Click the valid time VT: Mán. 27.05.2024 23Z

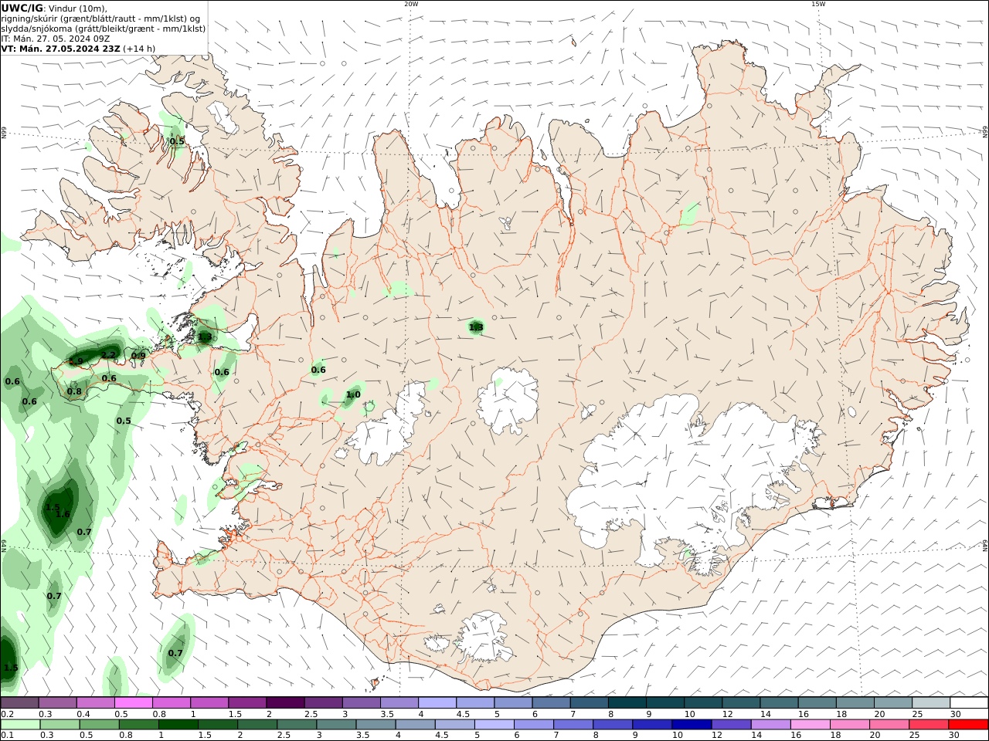60,49
